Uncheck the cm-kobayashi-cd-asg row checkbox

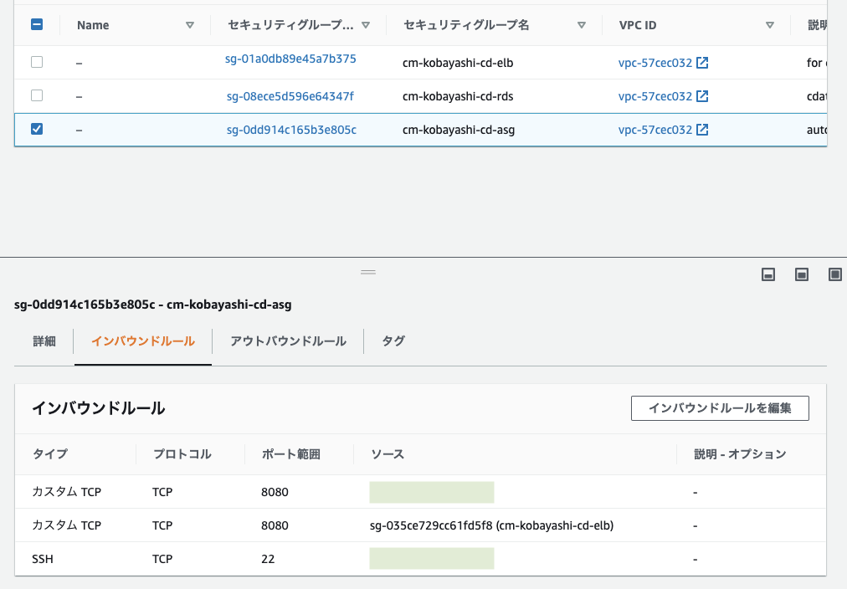tap(35, 130)
